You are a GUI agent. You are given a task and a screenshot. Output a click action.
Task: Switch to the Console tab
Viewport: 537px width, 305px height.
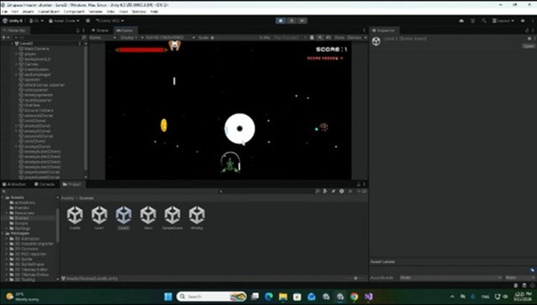tap(45, 184)
